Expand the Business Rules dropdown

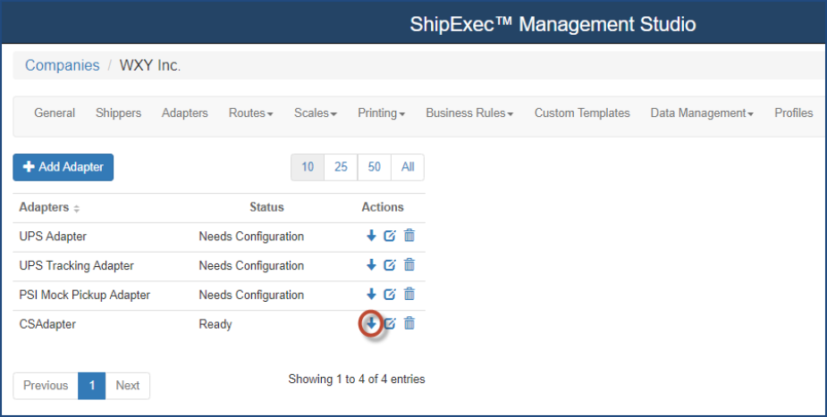click(468, 113)
